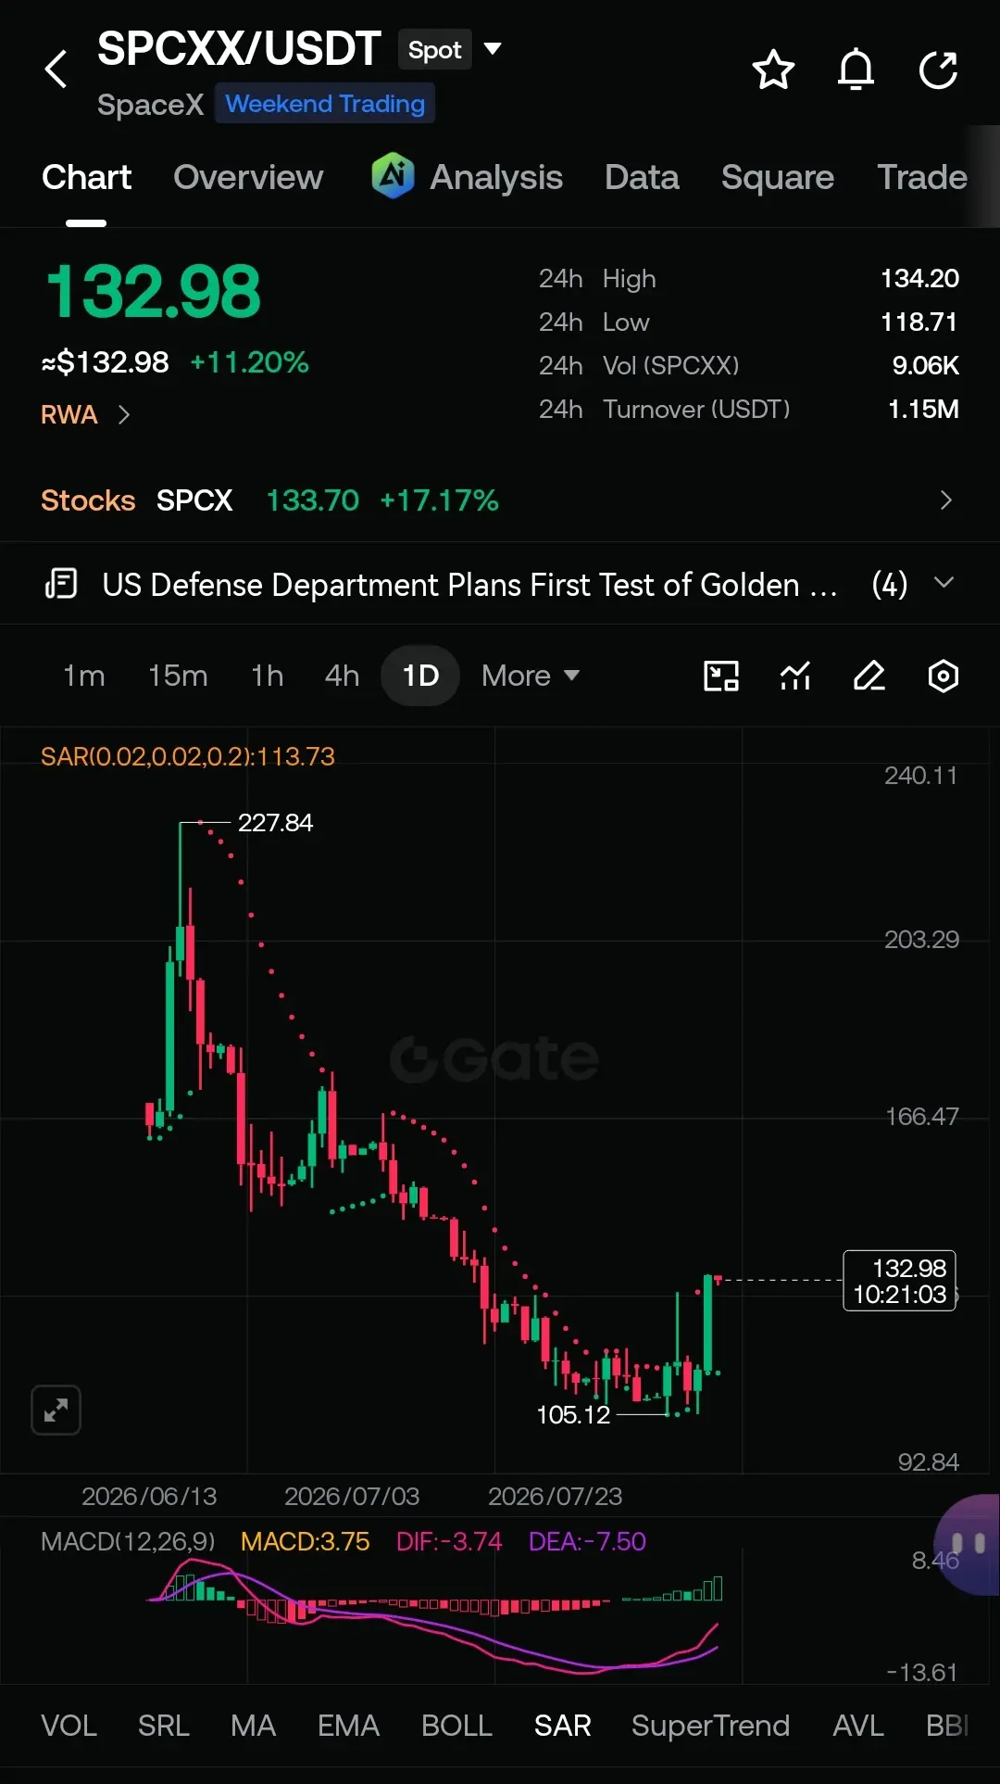Switch to the Chart tab

tap(86, 177)
